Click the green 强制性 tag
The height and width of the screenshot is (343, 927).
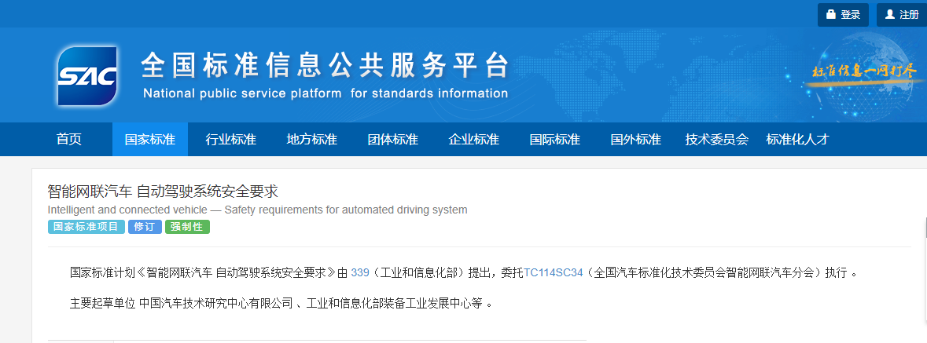(187, 227)
